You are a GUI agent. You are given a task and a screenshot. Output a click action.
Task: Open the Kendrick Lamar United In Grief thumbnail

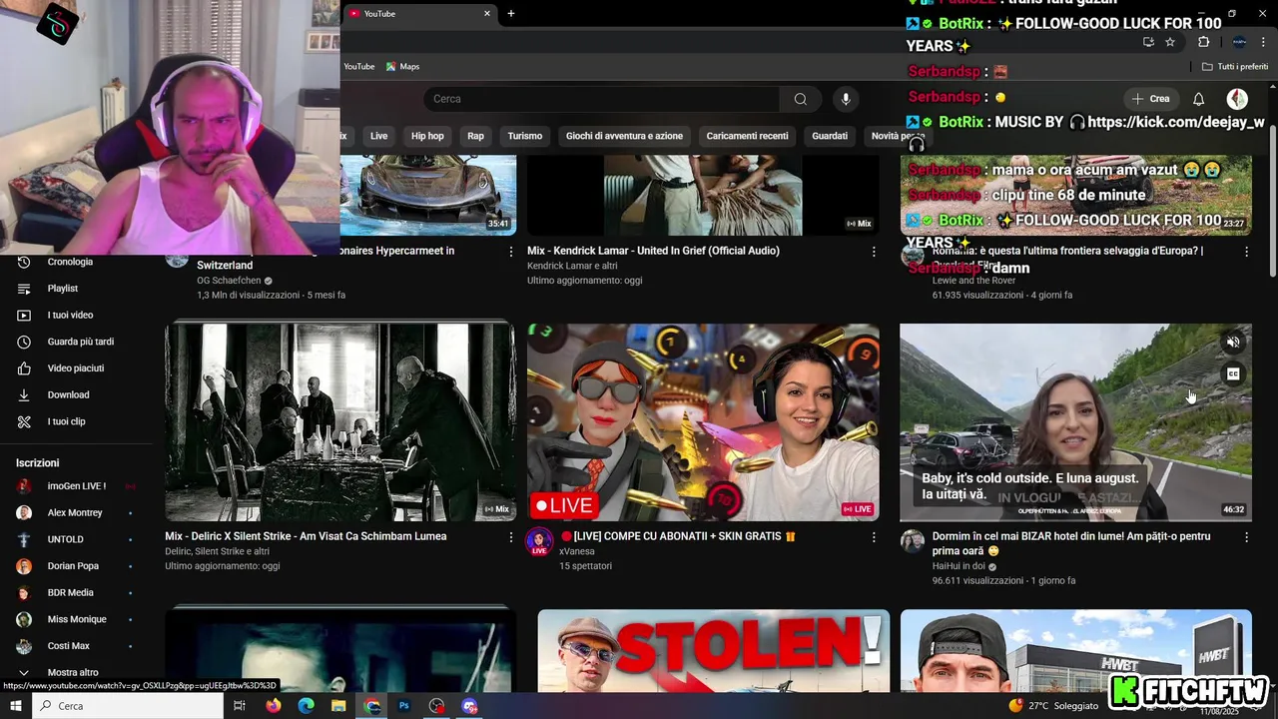click(x=703, y=195)
